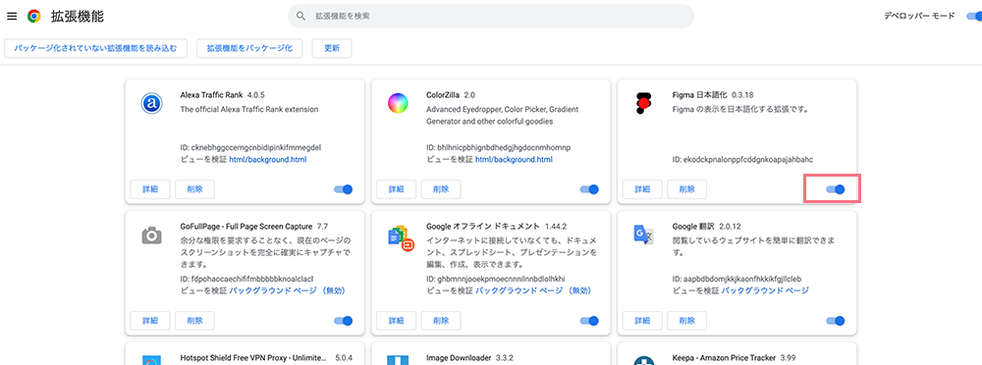Click the ColorZilla ID text
Viewport: 982px width, 365px height.
[x=499, y=148]
